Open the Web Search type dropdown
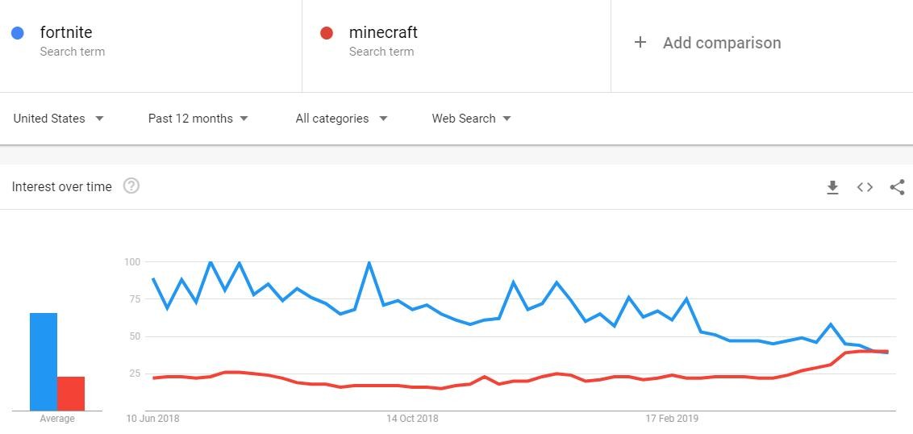The width and height of the screenshot is (913, 434). click(x=471, y=119)
